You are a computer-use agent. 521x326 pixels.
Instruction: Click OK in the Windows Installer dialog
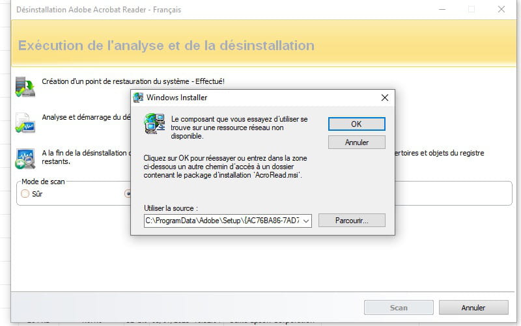pyautogui.click(x=356, y=124)
